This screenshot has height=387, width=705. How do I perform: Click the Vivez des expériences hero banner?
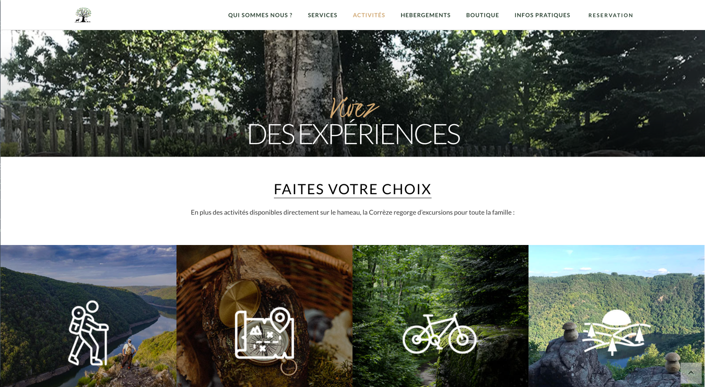(x=352, y=93)
